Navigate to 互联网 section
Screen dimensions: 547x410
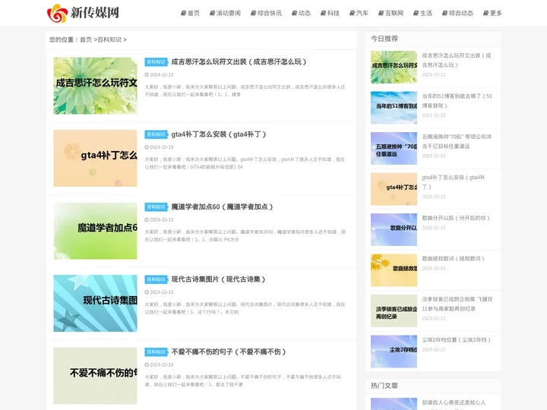click(x=390, y=13)
